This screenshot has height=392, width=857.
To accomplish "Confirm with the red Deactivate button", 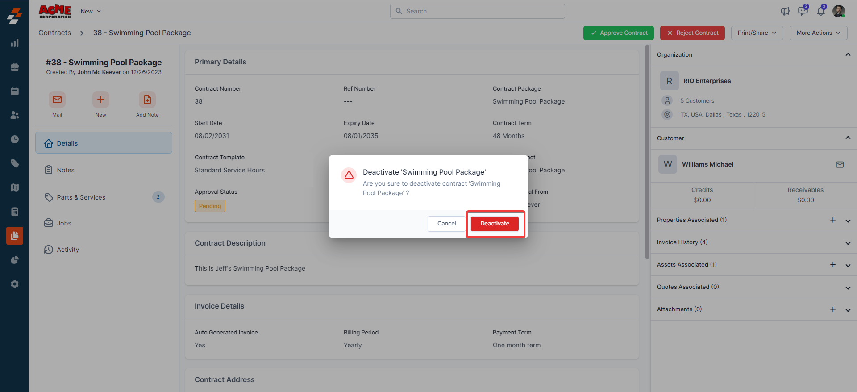I will tap(495, 224).
